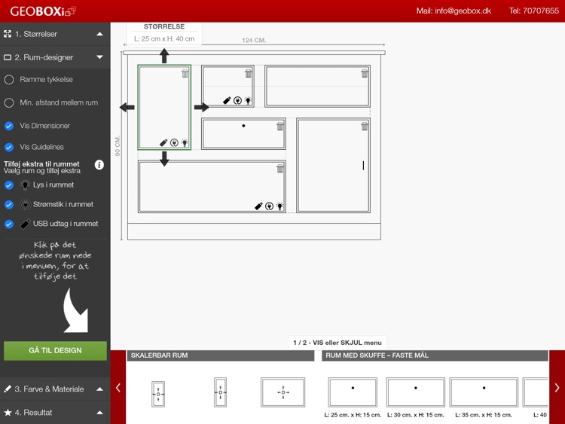This screenshot has width=565, height=424.
Task: Add drawer room L: 35 cm x H: 15 cm
Action: (x=484, y=392)
